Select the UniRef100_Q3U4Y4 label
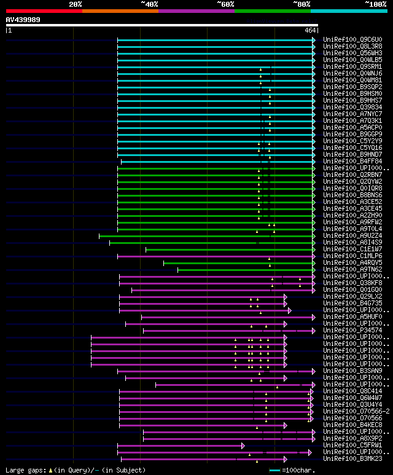Screen dimensions: 393x475 click(352, 405)
